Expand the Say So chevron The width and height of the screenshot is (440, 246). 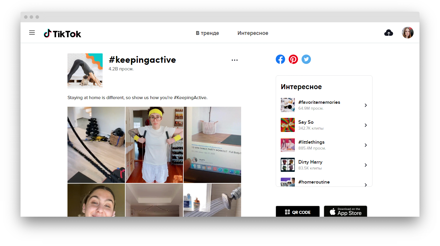366,125
